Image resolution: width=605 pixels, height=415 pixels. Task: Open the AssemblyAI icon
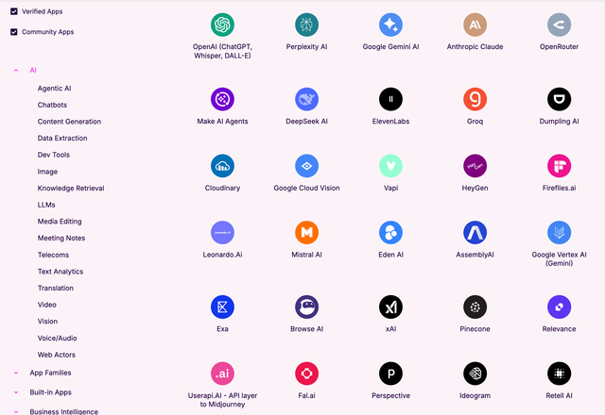point(475,233)
